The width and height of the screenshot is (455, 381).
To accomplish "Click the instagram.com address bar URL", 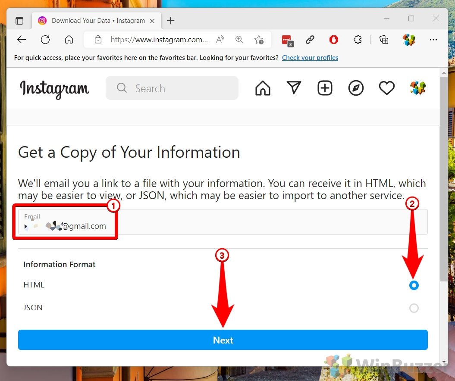I will point(159,39).
